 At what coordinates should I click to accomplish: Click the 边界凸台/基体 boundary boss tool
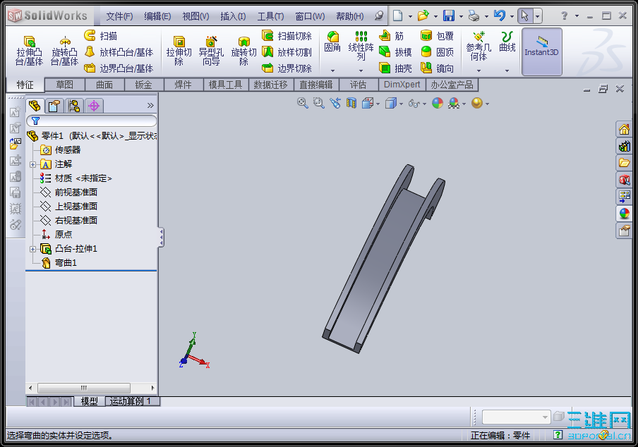tap(119, 68)
